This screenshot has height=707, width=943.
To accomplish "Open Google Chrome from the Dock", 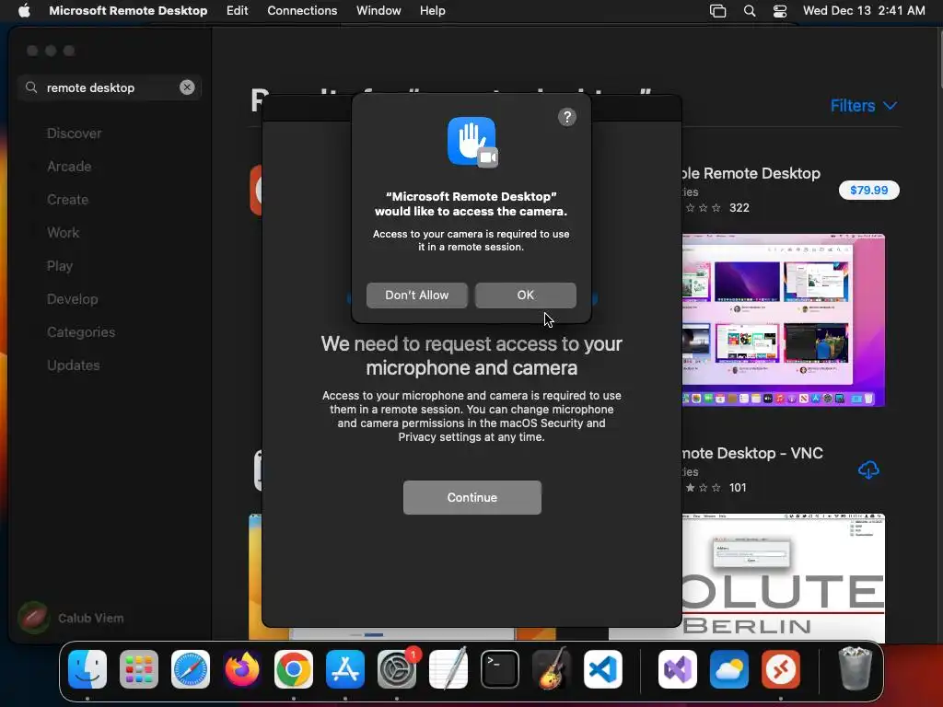I will pyautogui.click(x=294, y=669).
